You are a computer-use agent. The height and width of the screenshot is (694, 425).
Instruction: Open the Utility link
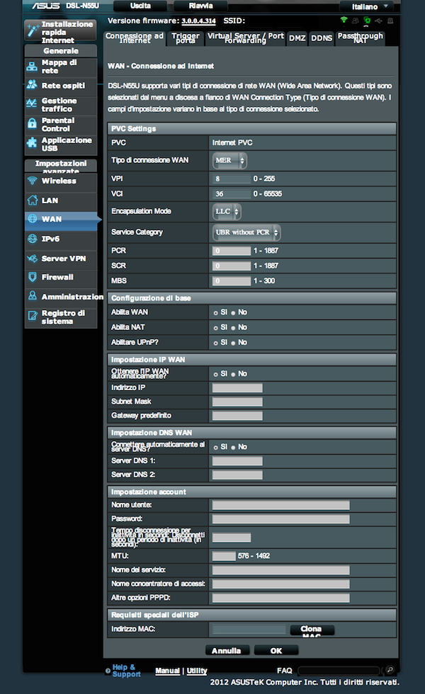197,671
